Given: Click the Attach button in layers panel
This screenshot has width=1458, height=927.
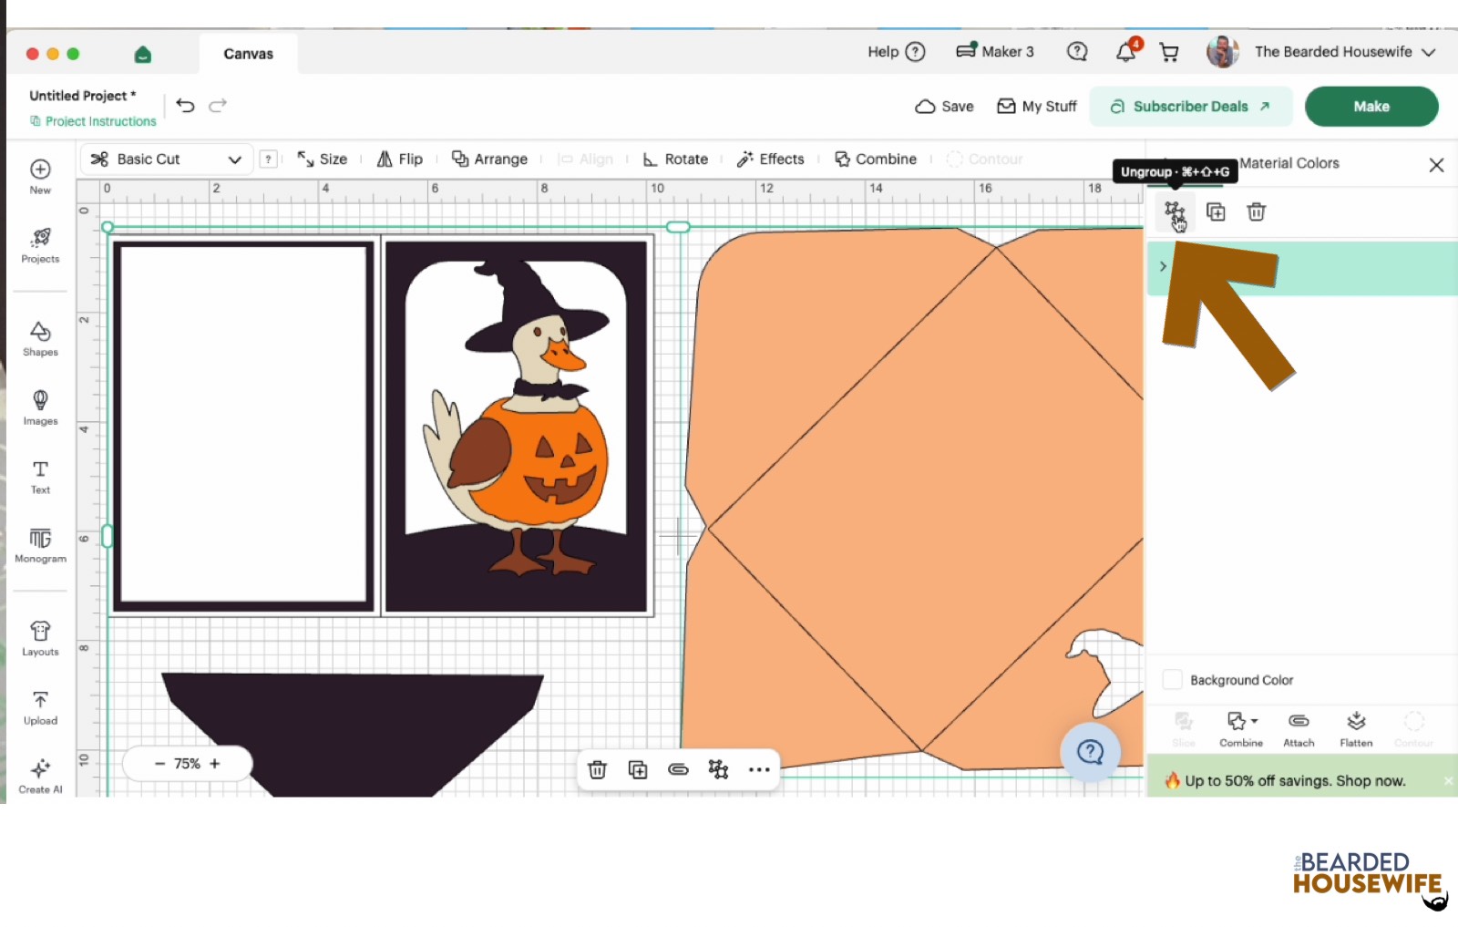Looking at the screenshot, I should [1299, 729].
